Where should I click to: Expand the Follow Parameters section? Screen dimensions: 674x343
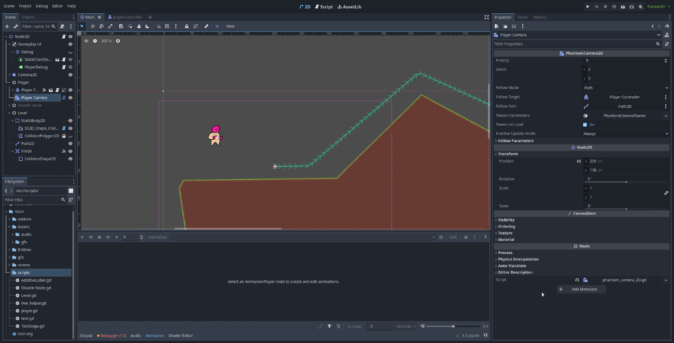pos(516,141)
